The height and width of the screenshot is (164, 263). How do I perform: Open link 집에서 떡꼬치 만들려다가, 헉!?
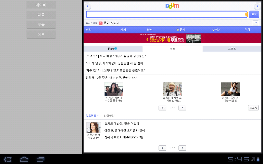[124, 138]
